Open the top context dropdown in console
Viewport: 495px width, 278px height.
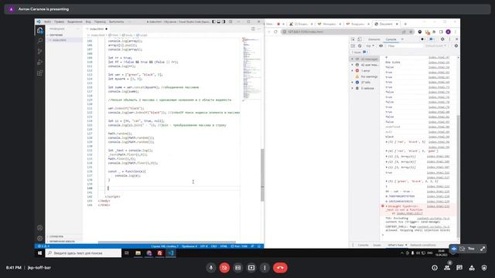click(370, 46)
